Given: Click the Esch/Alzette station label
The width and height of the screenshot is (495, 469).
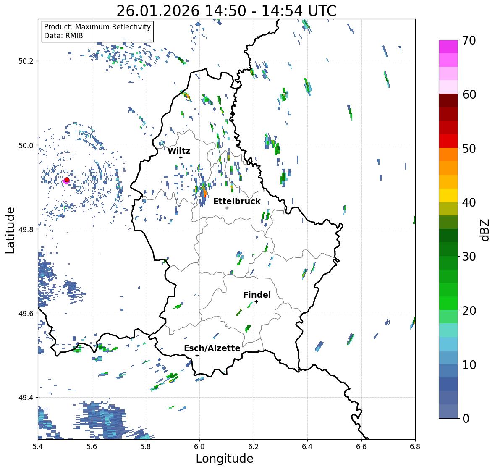Looking at the screenshot, I should pyautogui.click(x=212, y=348).
